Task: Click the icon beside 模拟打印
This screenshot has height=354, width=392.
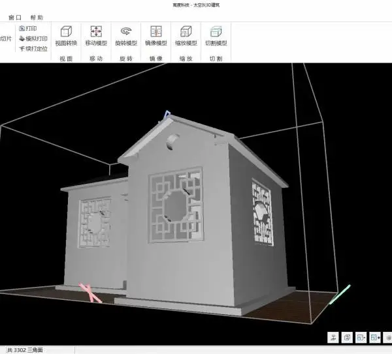Action: point(22,38)
